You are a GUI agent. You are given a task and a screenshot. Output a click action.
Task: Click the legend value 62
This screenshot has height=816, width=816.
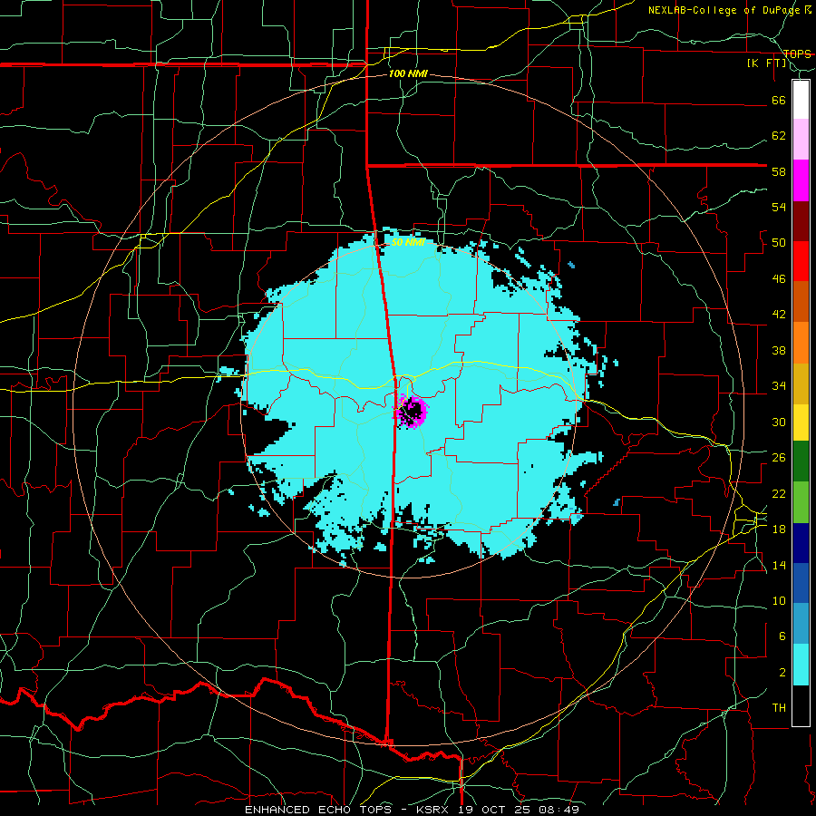point(779,136)
